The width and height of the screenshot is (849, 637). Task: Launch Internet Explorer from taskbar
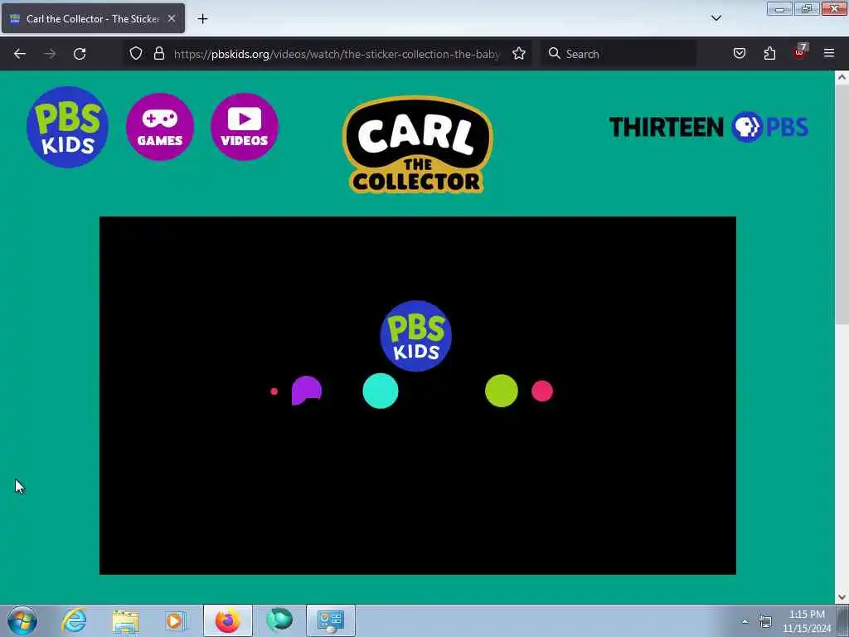tap(74, 620)
